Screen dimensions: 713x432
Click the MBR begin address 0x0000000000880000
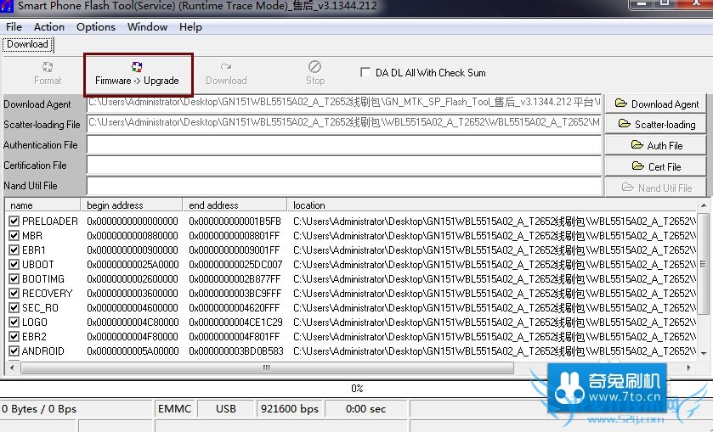click(x=133, y=236)
